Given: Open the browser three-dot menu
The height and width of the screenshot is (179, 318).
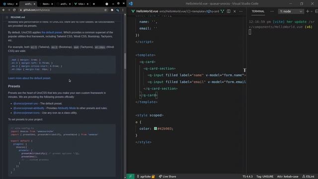Looking at the screenshot, I should (x=123, y=10).
